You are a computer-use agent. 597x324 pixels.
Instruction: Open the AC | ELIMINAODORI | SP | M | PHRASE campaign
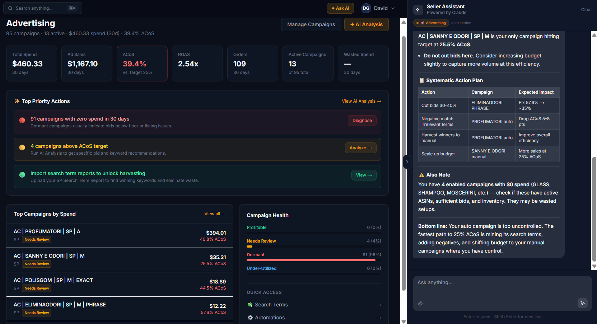coord(120,309)
